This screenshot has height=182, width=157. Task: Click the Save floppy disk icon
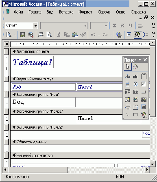click(22, 35)
